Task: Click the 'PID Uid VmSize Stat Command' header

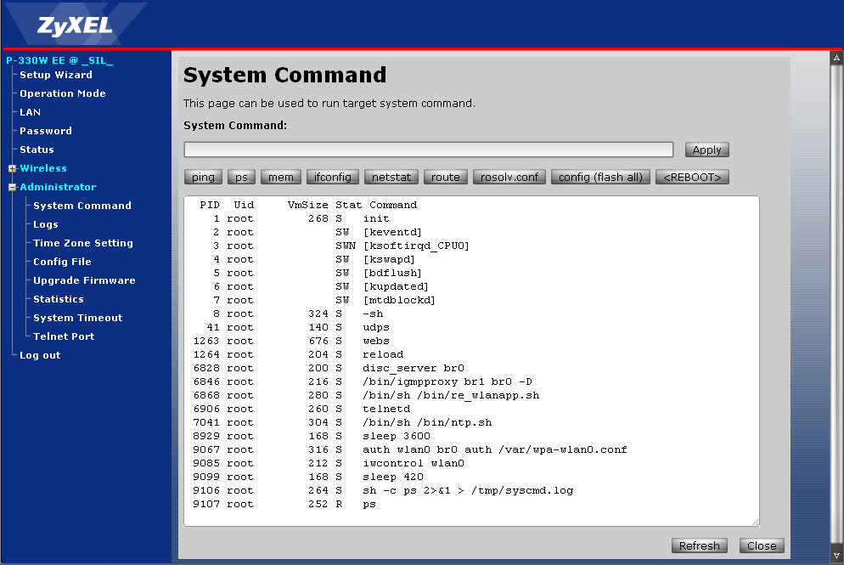Action: coord(308,205)
